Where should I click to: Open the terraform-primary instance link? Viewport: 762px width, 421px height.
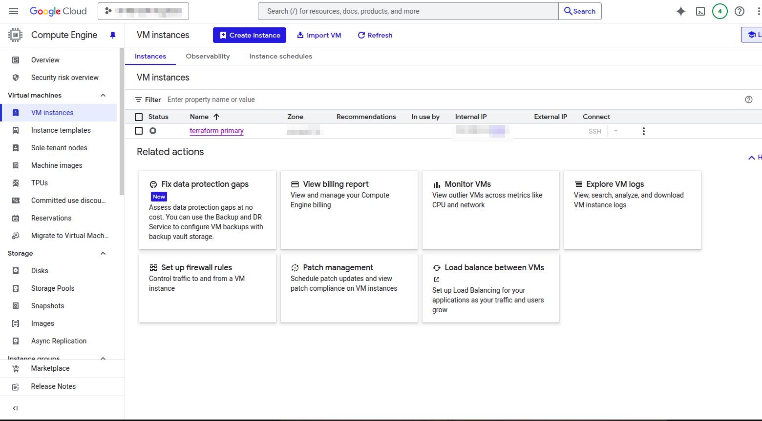216,131
